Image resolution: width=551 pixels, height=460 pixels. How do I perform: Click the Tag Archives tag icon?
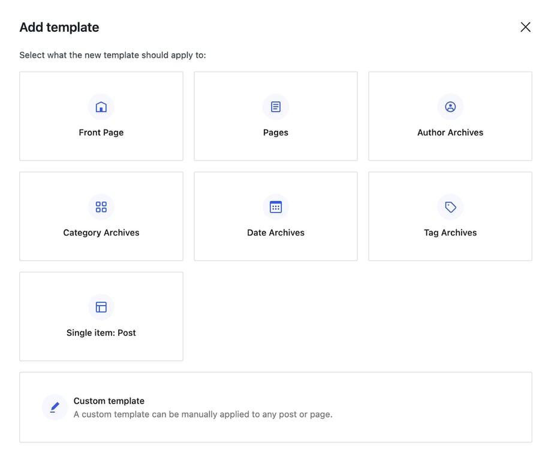(x=450, y=207)
